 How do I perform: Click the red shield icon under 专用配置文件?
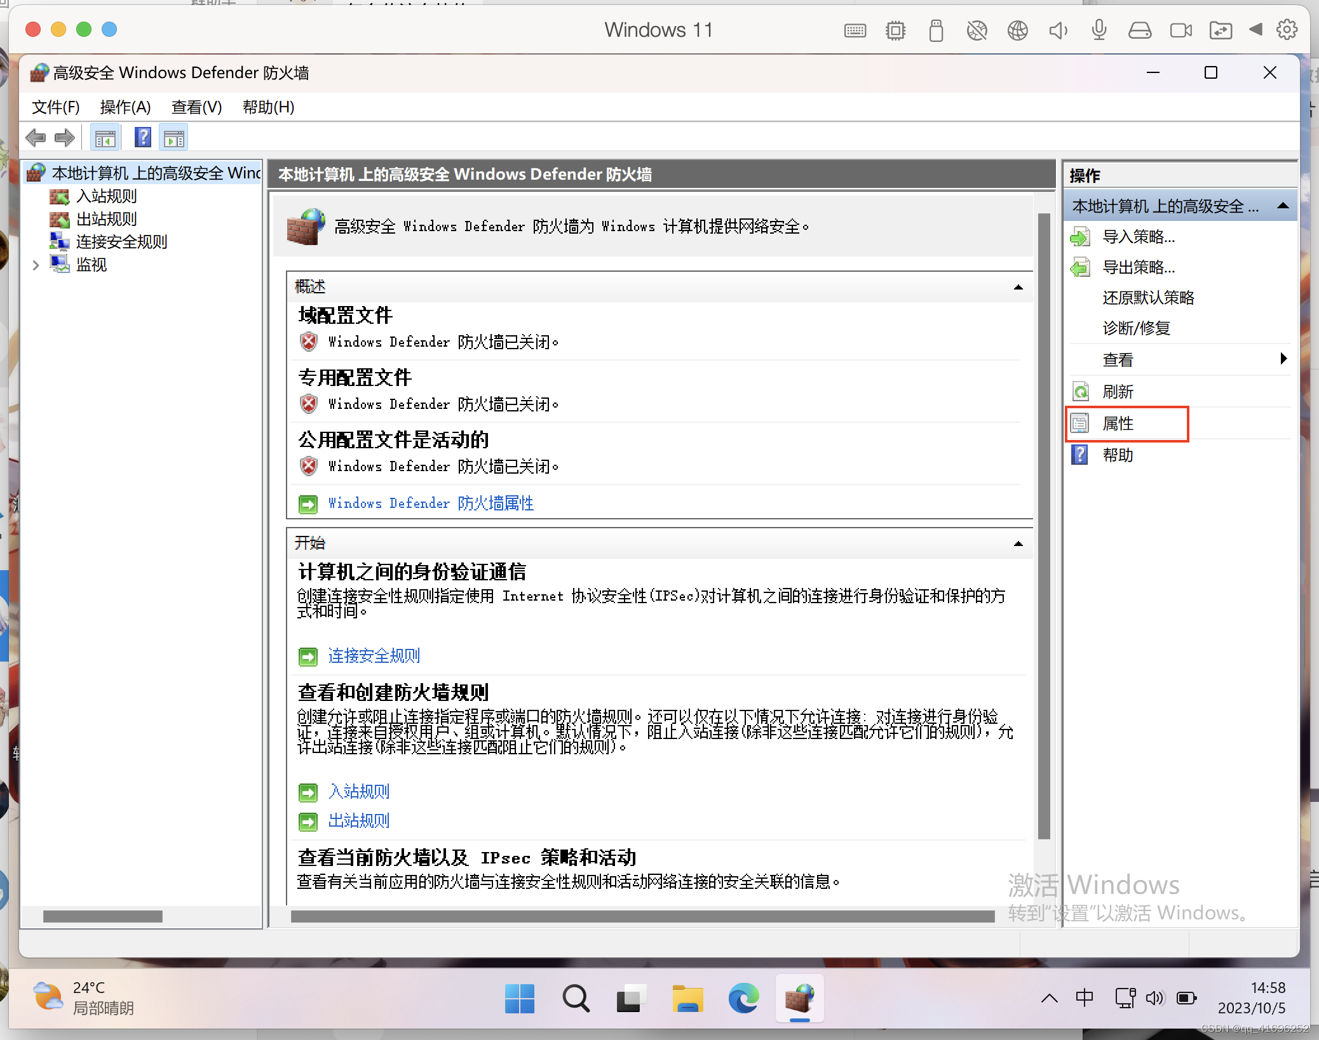[x=309, y=404]
